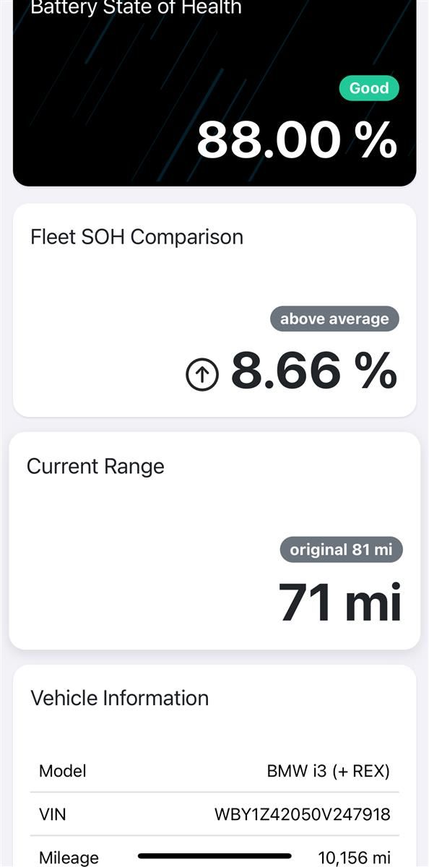
Task: Select the Mileage row label
Action: coord(69,858)
